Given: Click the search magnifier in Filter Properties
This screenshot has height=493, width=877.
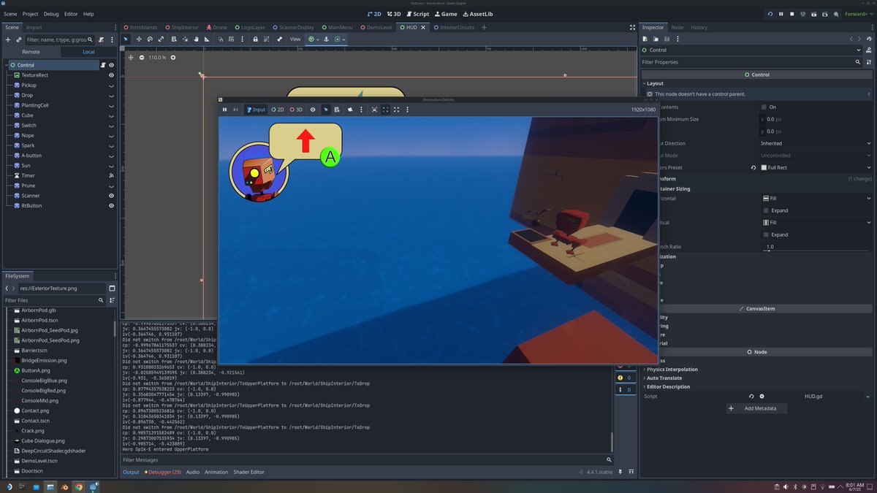Looking at the screenshot, I should tap(857, 62).
